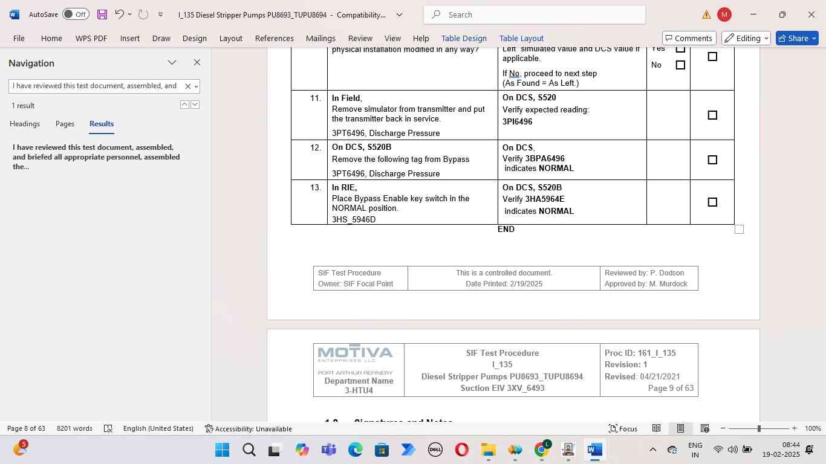Close the Navigation pane

197,63
